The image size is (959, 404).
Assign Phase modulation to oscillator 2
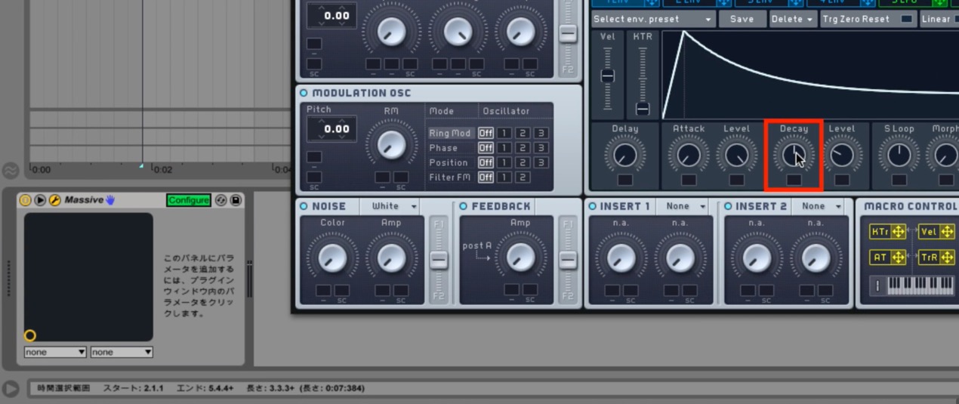(x=523, y=148)
